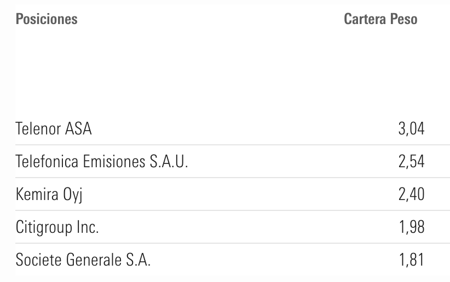Select the Societe Generale S.A. position
Image resolution: width=450 pixels, height=282 pixels.
pos(83,260)
